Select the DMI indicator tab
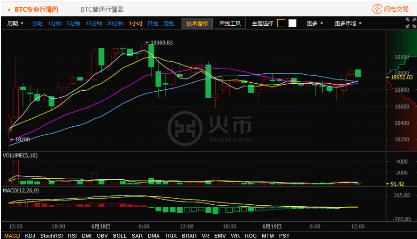 click(x=87, y=236)
